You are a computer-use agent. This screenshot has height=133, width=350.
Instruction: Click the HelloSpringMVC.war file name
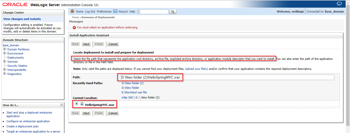pyautogui.click(x=100, y=105)
